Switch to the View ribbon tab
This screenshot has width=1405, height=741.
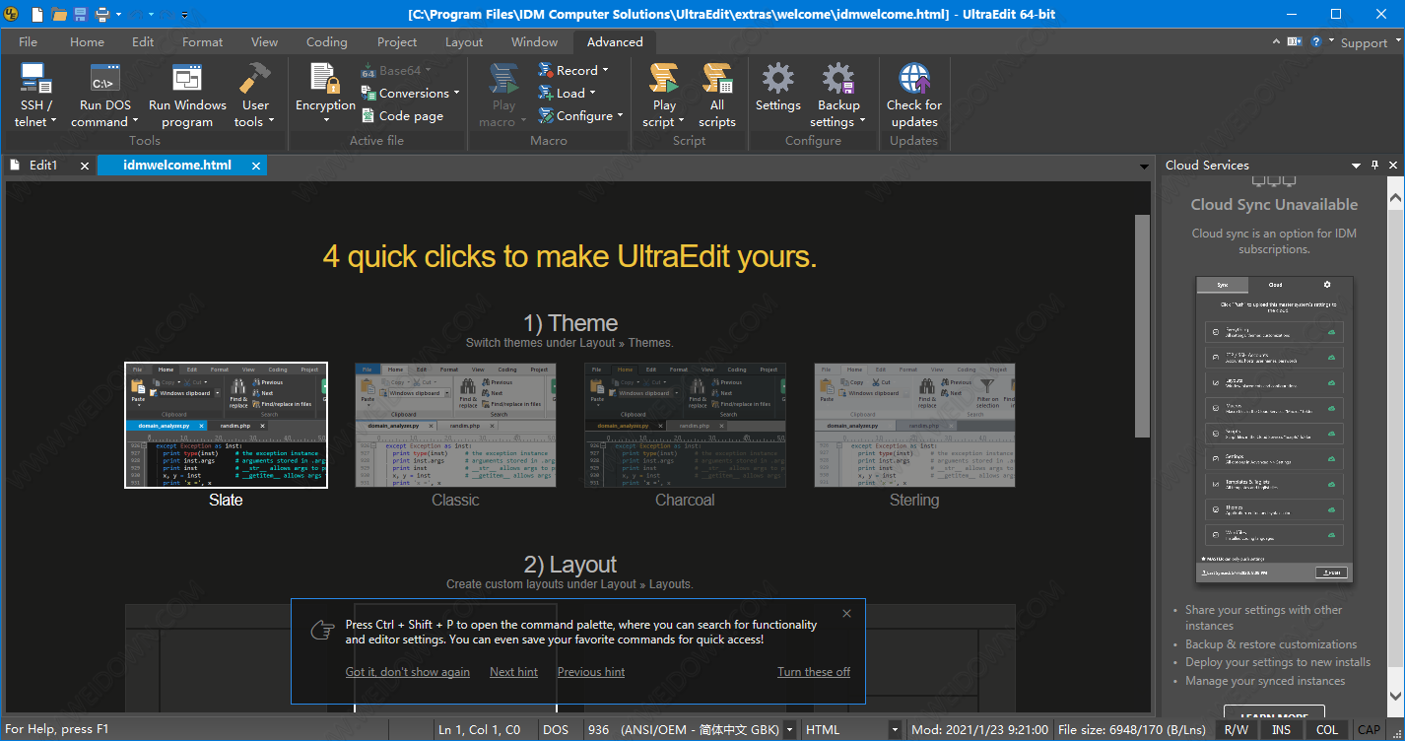(x=264, y=42)
